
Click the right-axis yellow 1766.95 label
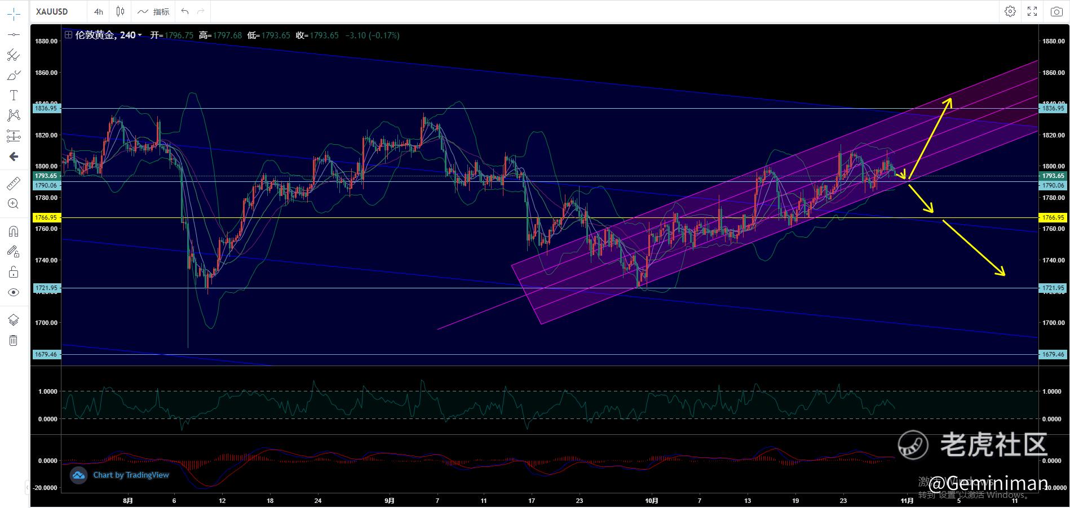tap(1053, 217)
